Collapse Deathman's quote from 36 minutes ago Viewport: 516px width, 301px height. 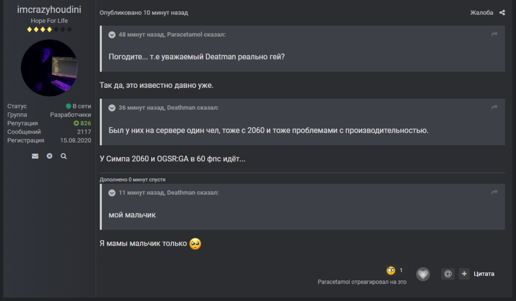112,108
